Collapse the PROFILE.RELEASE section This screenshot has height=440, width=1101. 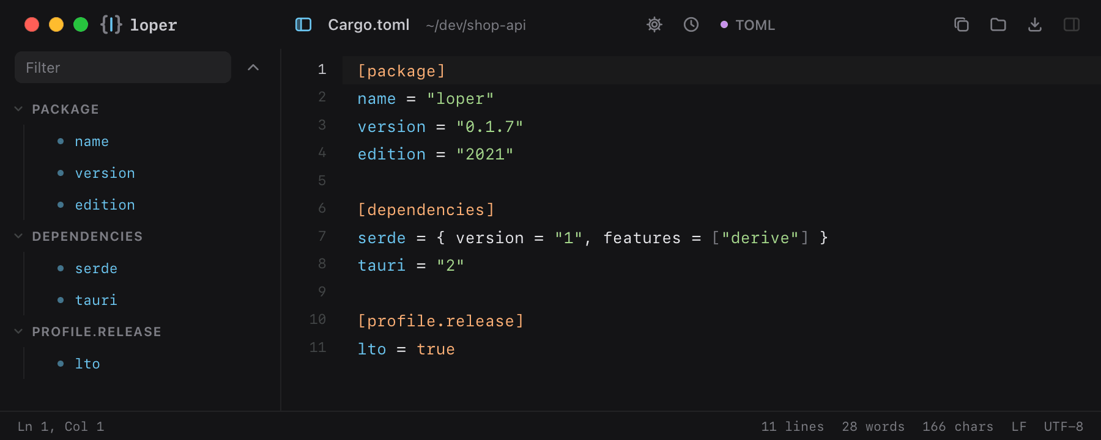[x=18, y=331]
